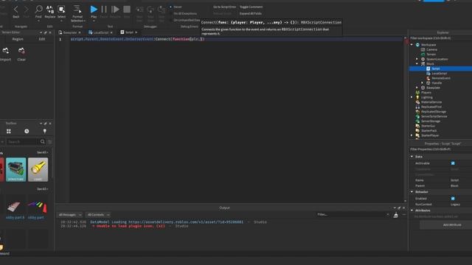Click the Pause playtest button
The width and height of the screenshot is (472, 265).
pyautogui.click(x=104, y=10)
